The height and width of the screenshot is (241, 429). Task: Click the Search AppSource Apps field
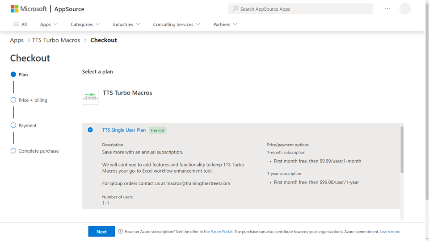pos(304,9)
